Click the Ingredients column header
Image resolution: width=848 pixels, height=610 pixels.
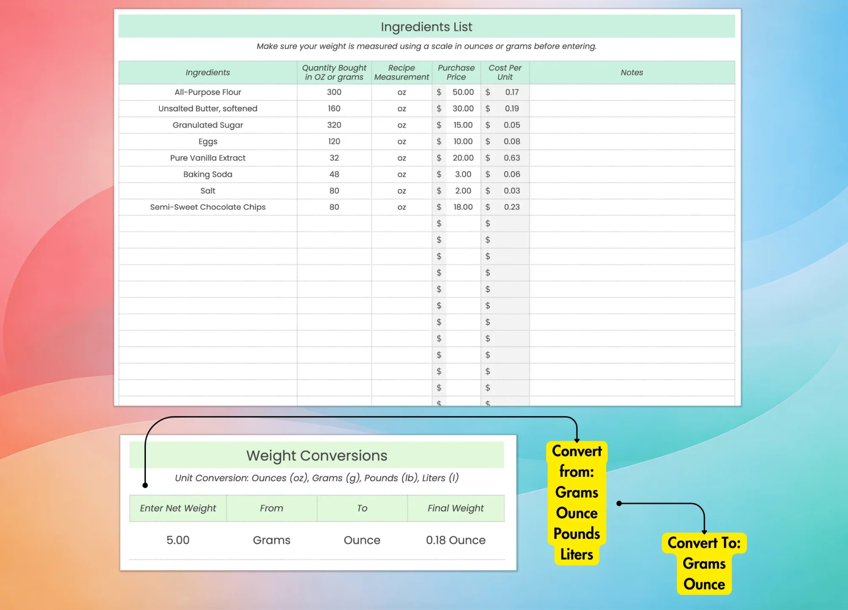click(x=208, y=72)
